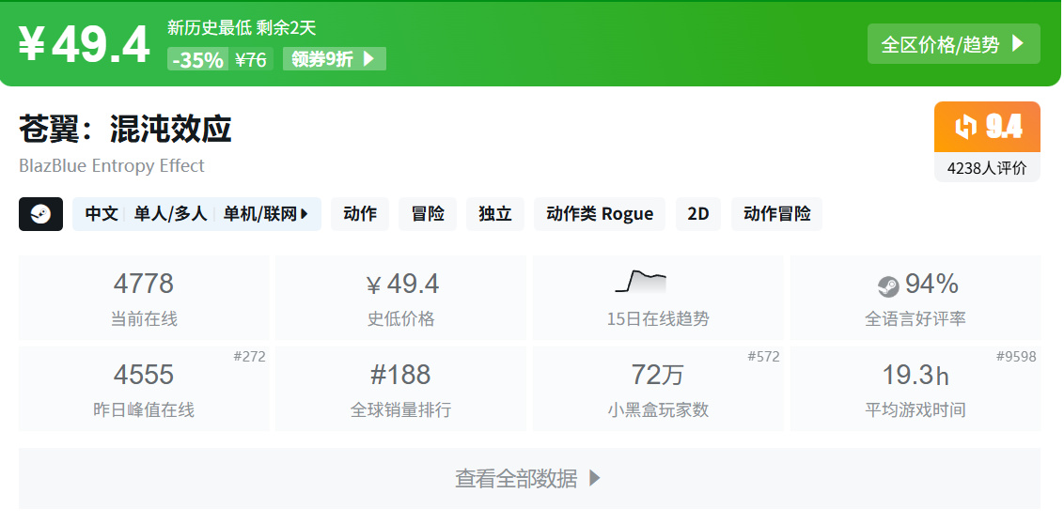1064x524 pixels.
Task: Click the #9598 rank label
Action: 1016,357
